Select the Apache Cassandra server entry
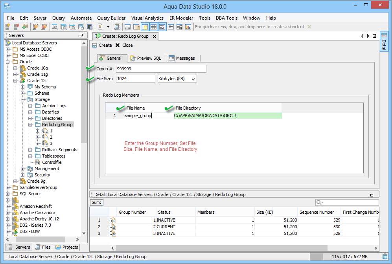 tap(37, 213)
